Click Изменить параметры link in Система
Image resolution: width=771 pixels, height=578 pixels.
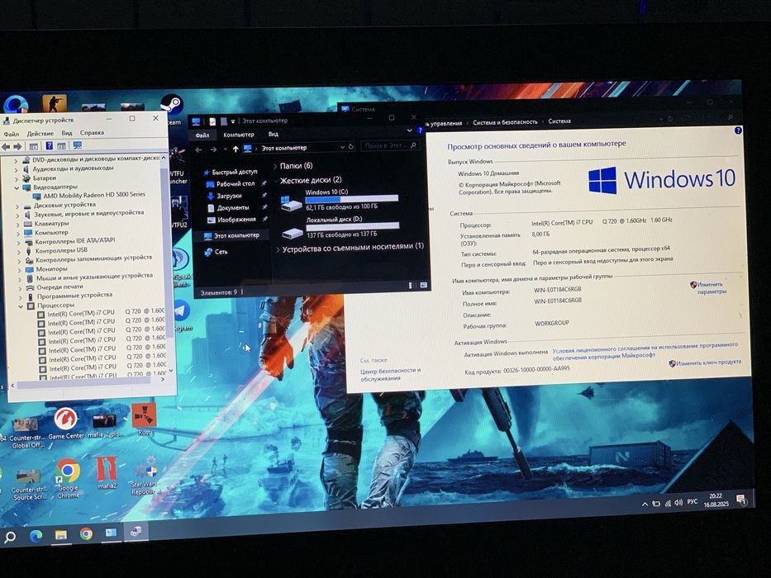[x=708, y=288]
